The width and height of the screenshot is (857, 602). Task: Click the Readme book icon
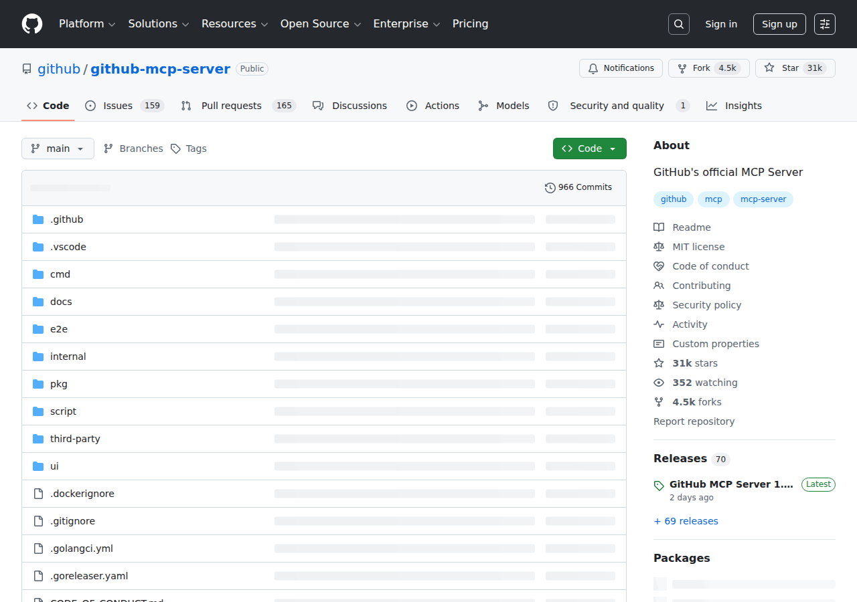[659, 227]
